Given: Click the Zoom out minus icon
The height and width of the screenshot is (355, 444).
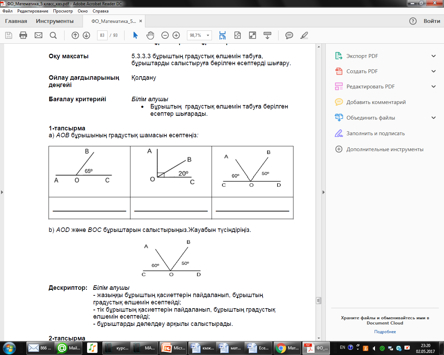Looking at the screenshot, I should (x=165, y=35).
